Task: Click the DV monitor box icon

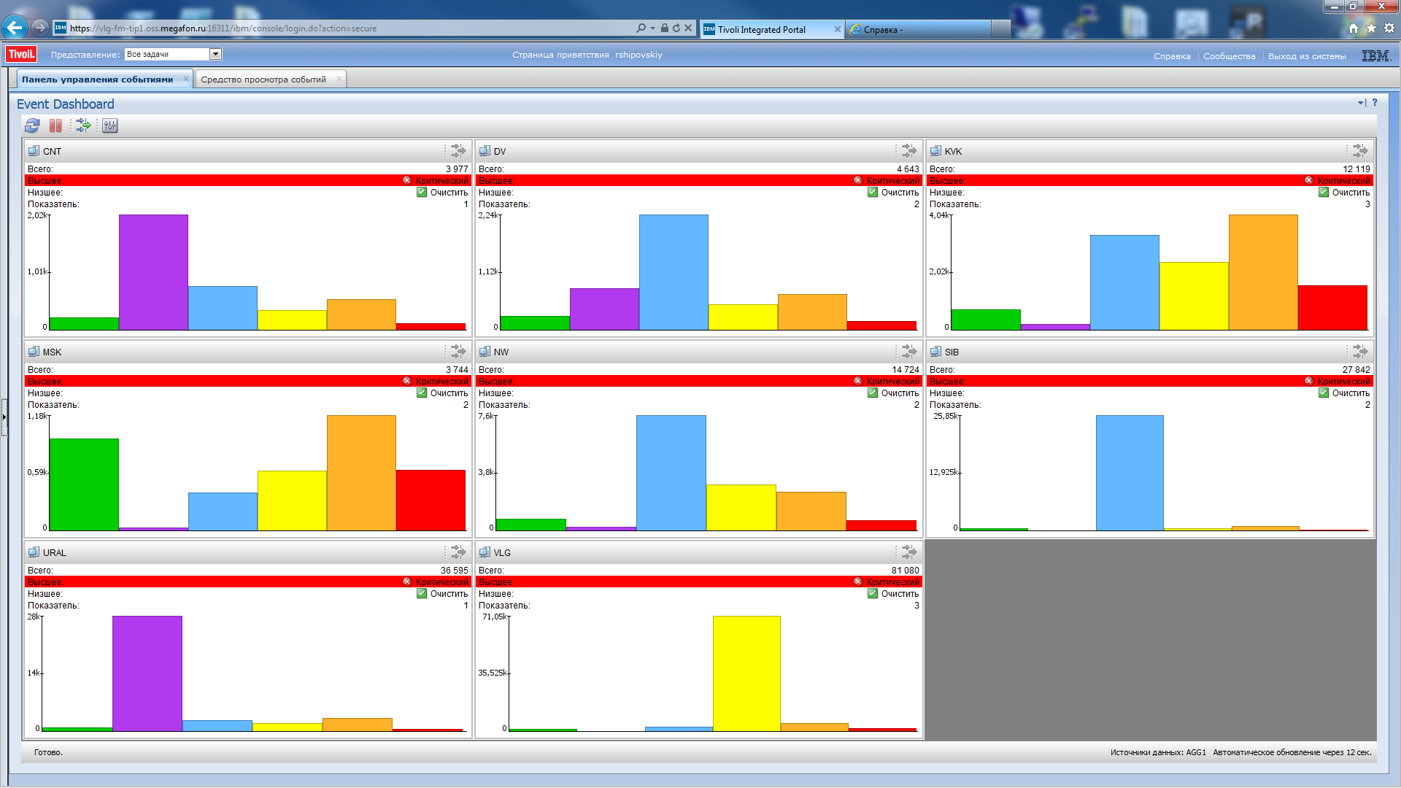Action: coord(485,151)
